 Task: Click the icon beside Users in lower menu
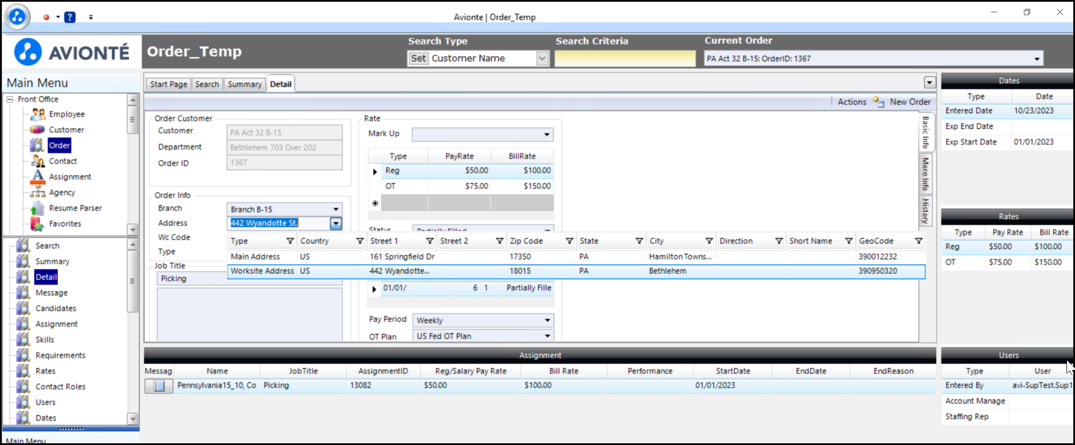pos(23,402)
